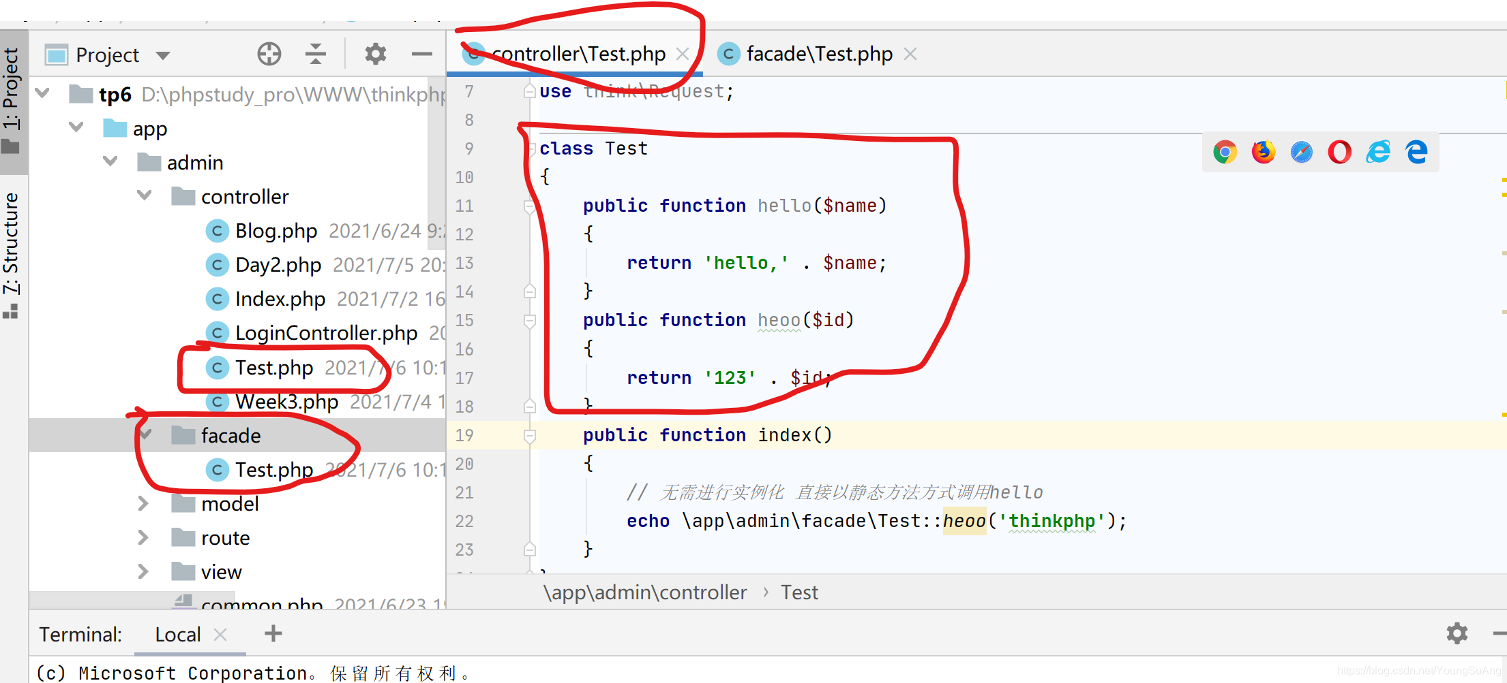
Task: Click the Test class breadcrumb
Action: [799, 592]
